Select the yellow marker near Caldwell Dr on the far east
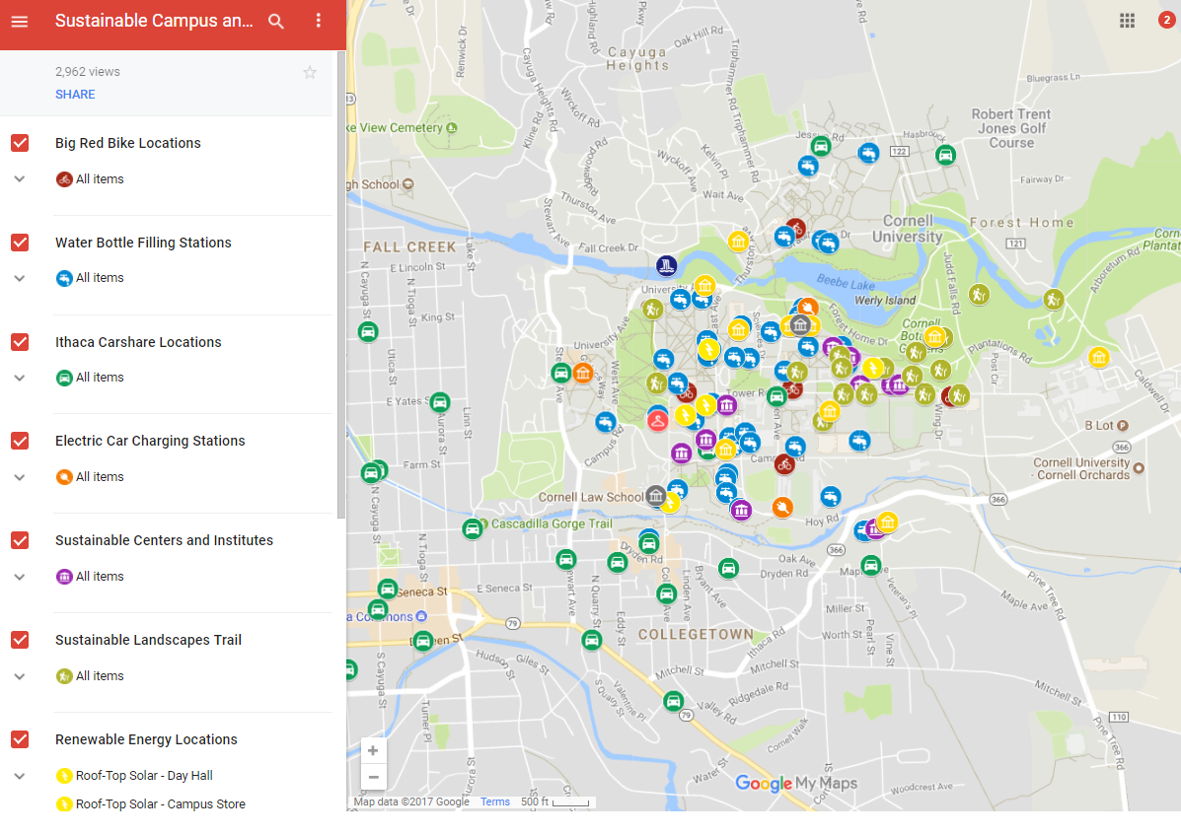 pyautogui.click(x=1099, y=357)
